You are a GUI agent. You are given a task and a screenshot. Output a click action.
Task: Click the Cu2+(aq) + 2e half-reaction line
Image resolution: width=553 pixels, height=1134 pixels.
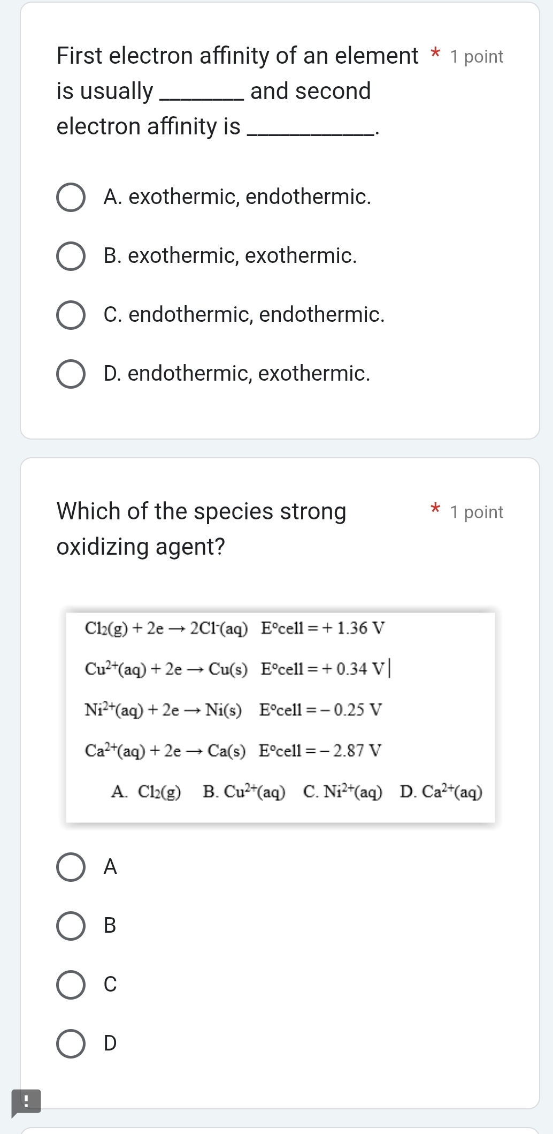(235, 669)
